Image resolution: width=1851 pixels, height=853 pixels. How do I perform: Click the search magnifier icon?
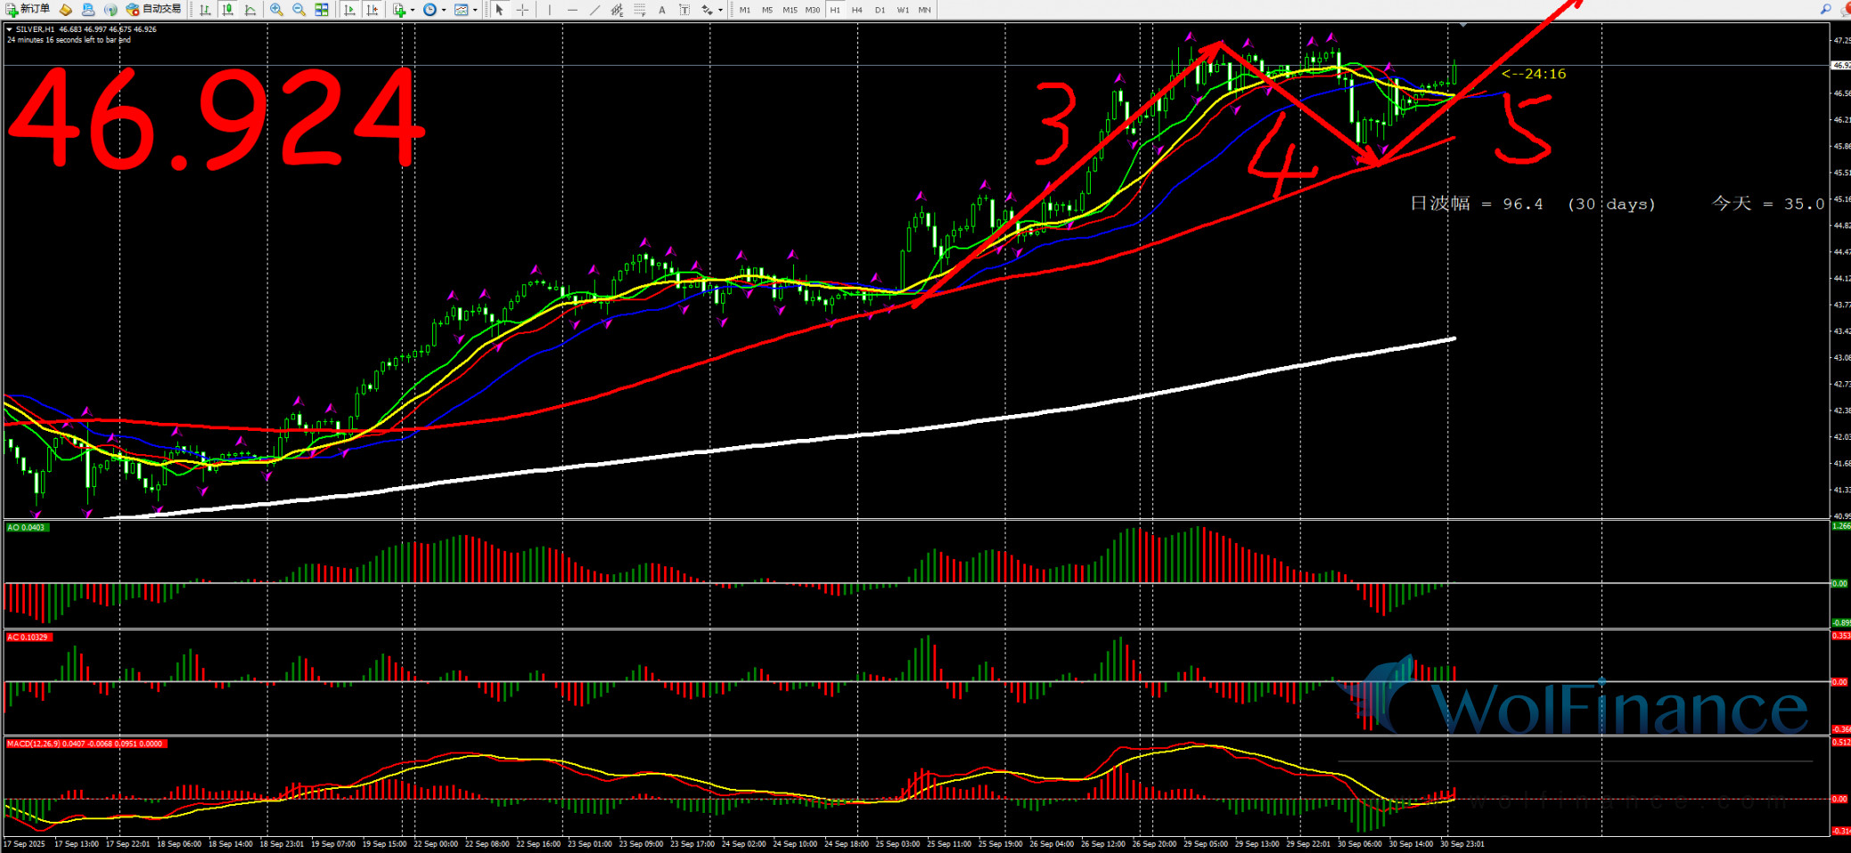[x=1825, y=10]
